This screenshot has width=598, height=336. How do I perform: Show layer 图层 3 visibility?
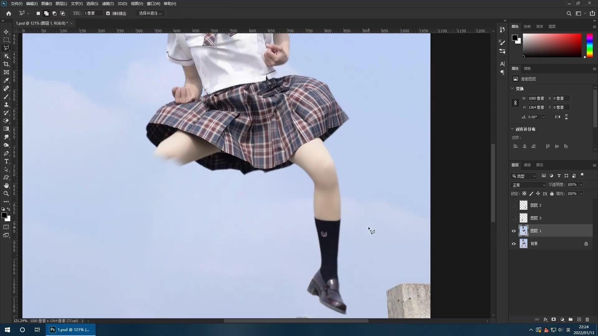[x=514, y=218]
